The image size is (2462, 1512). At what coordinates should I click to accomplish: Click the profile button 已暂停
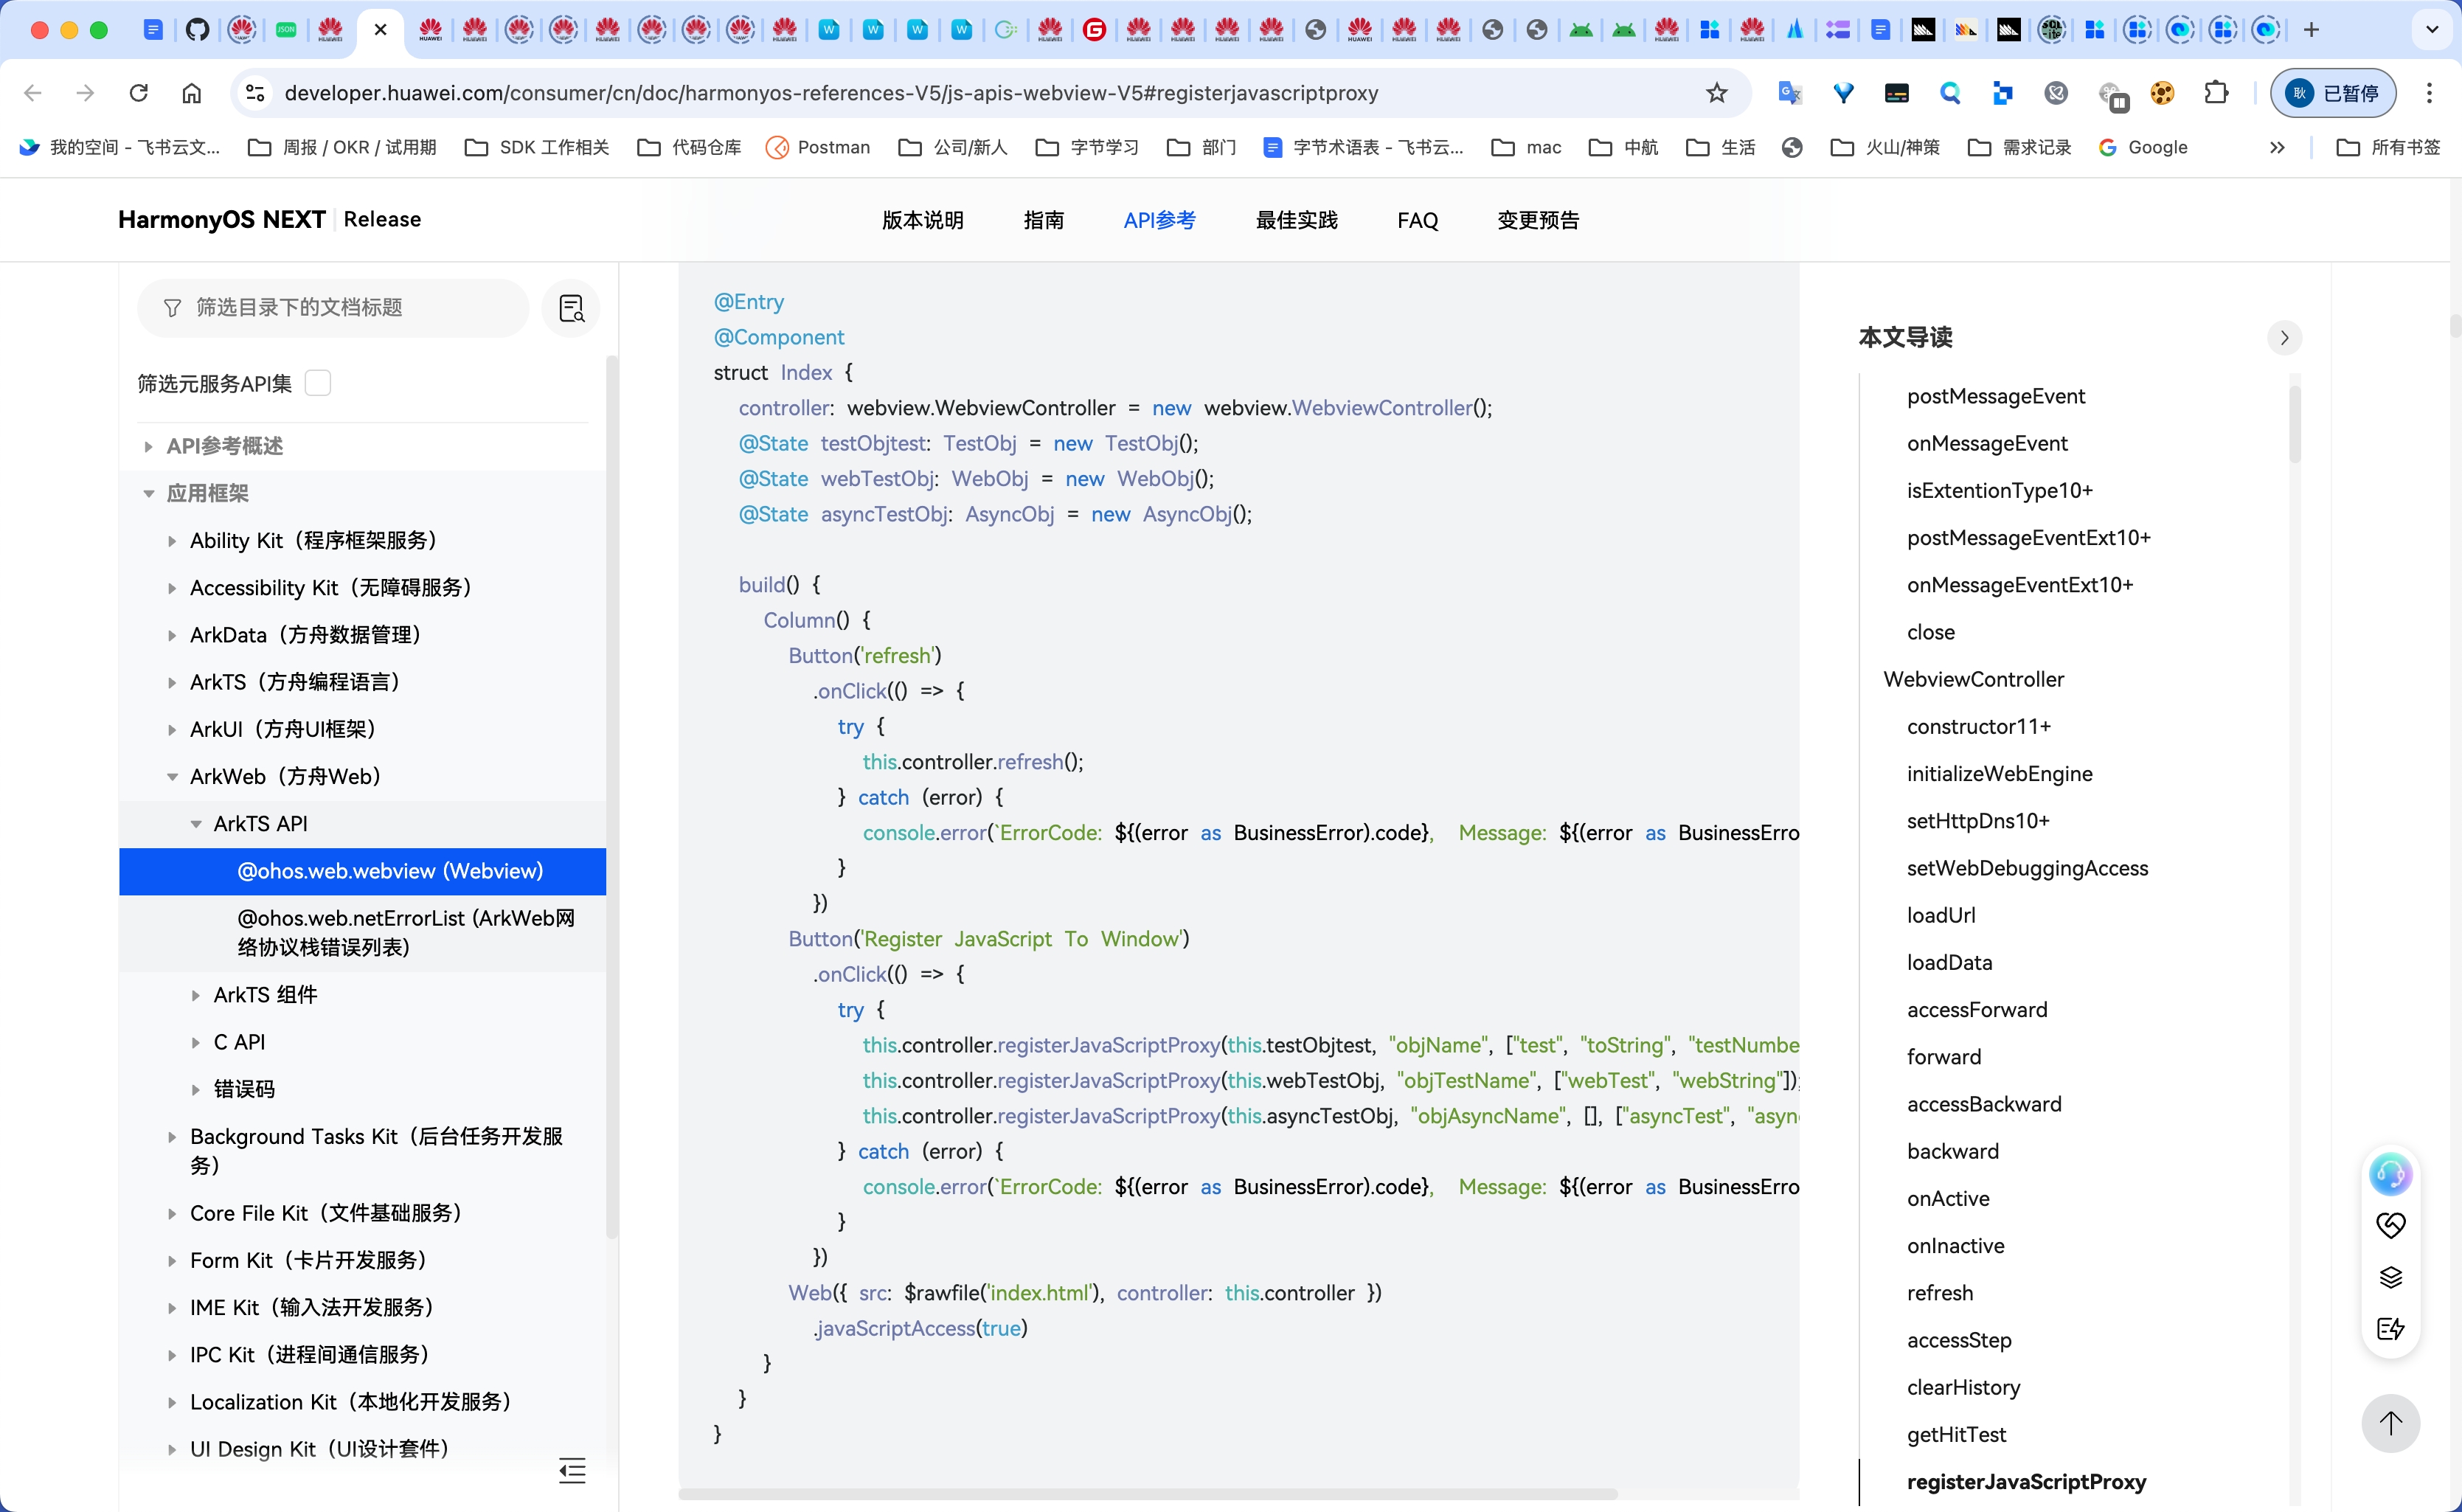[2333, 93]
